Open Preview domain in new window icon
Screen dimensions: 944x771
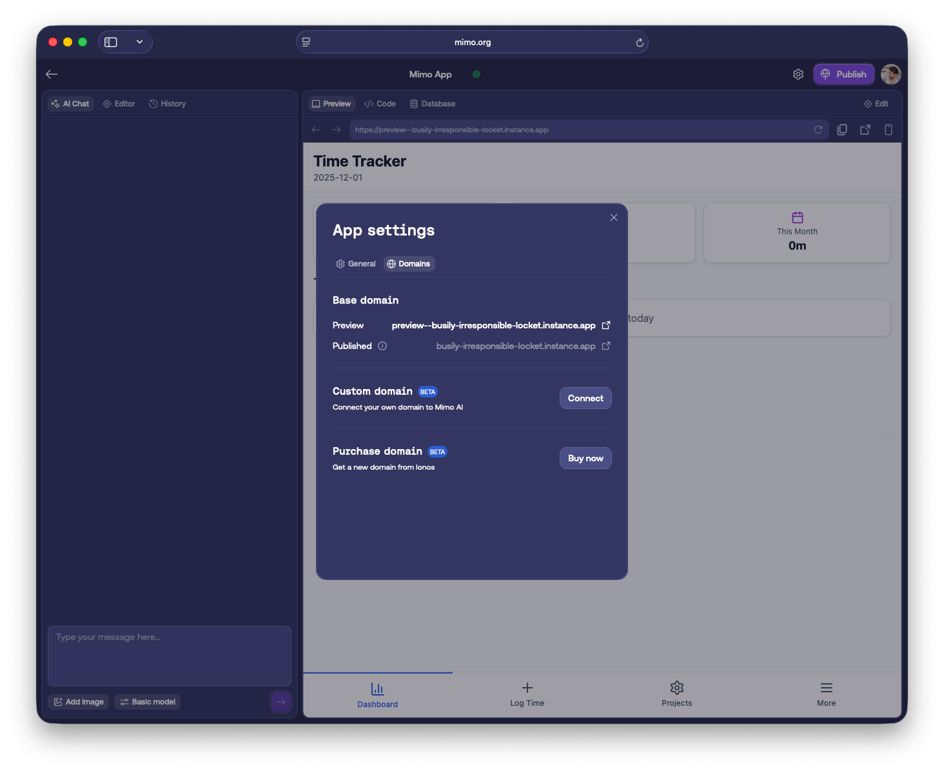tap(605, 325)
